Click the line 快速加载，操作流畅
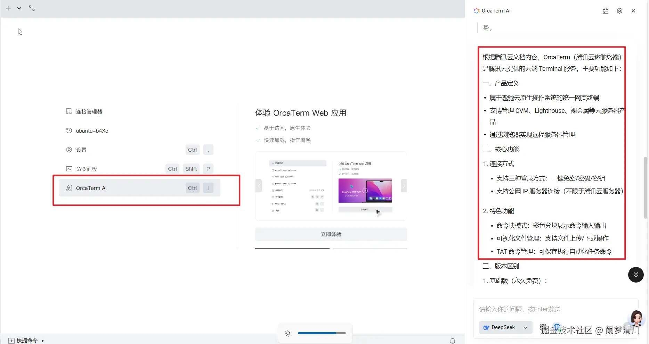The height and width of the screenshot is (344, 649). 287,140
